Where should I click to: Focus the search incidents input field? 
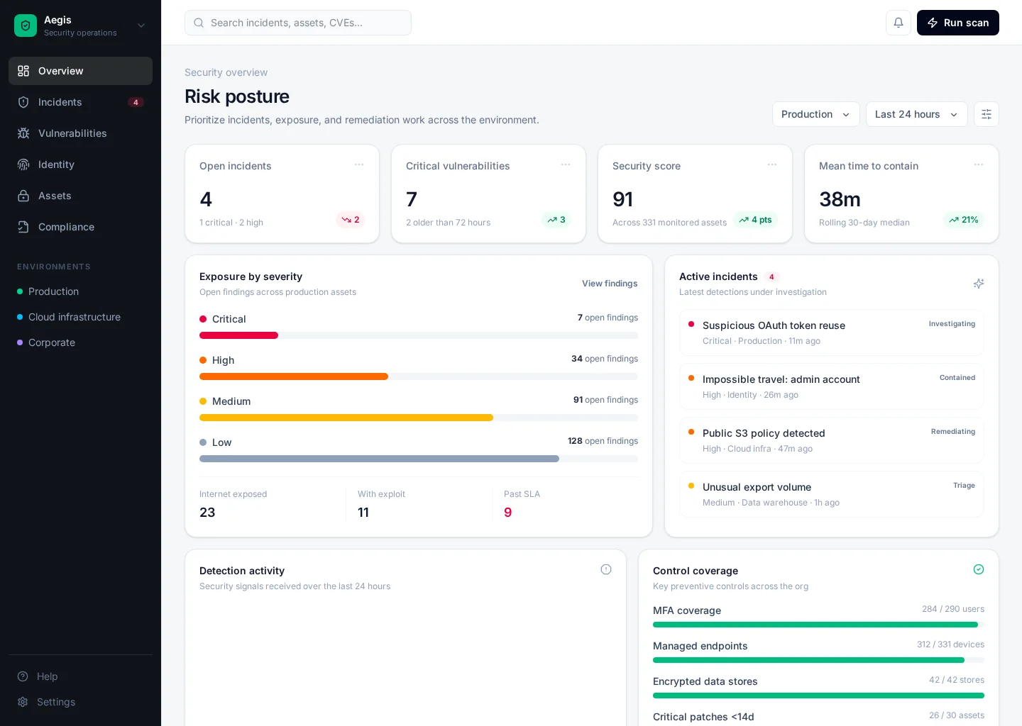[298, 23]
